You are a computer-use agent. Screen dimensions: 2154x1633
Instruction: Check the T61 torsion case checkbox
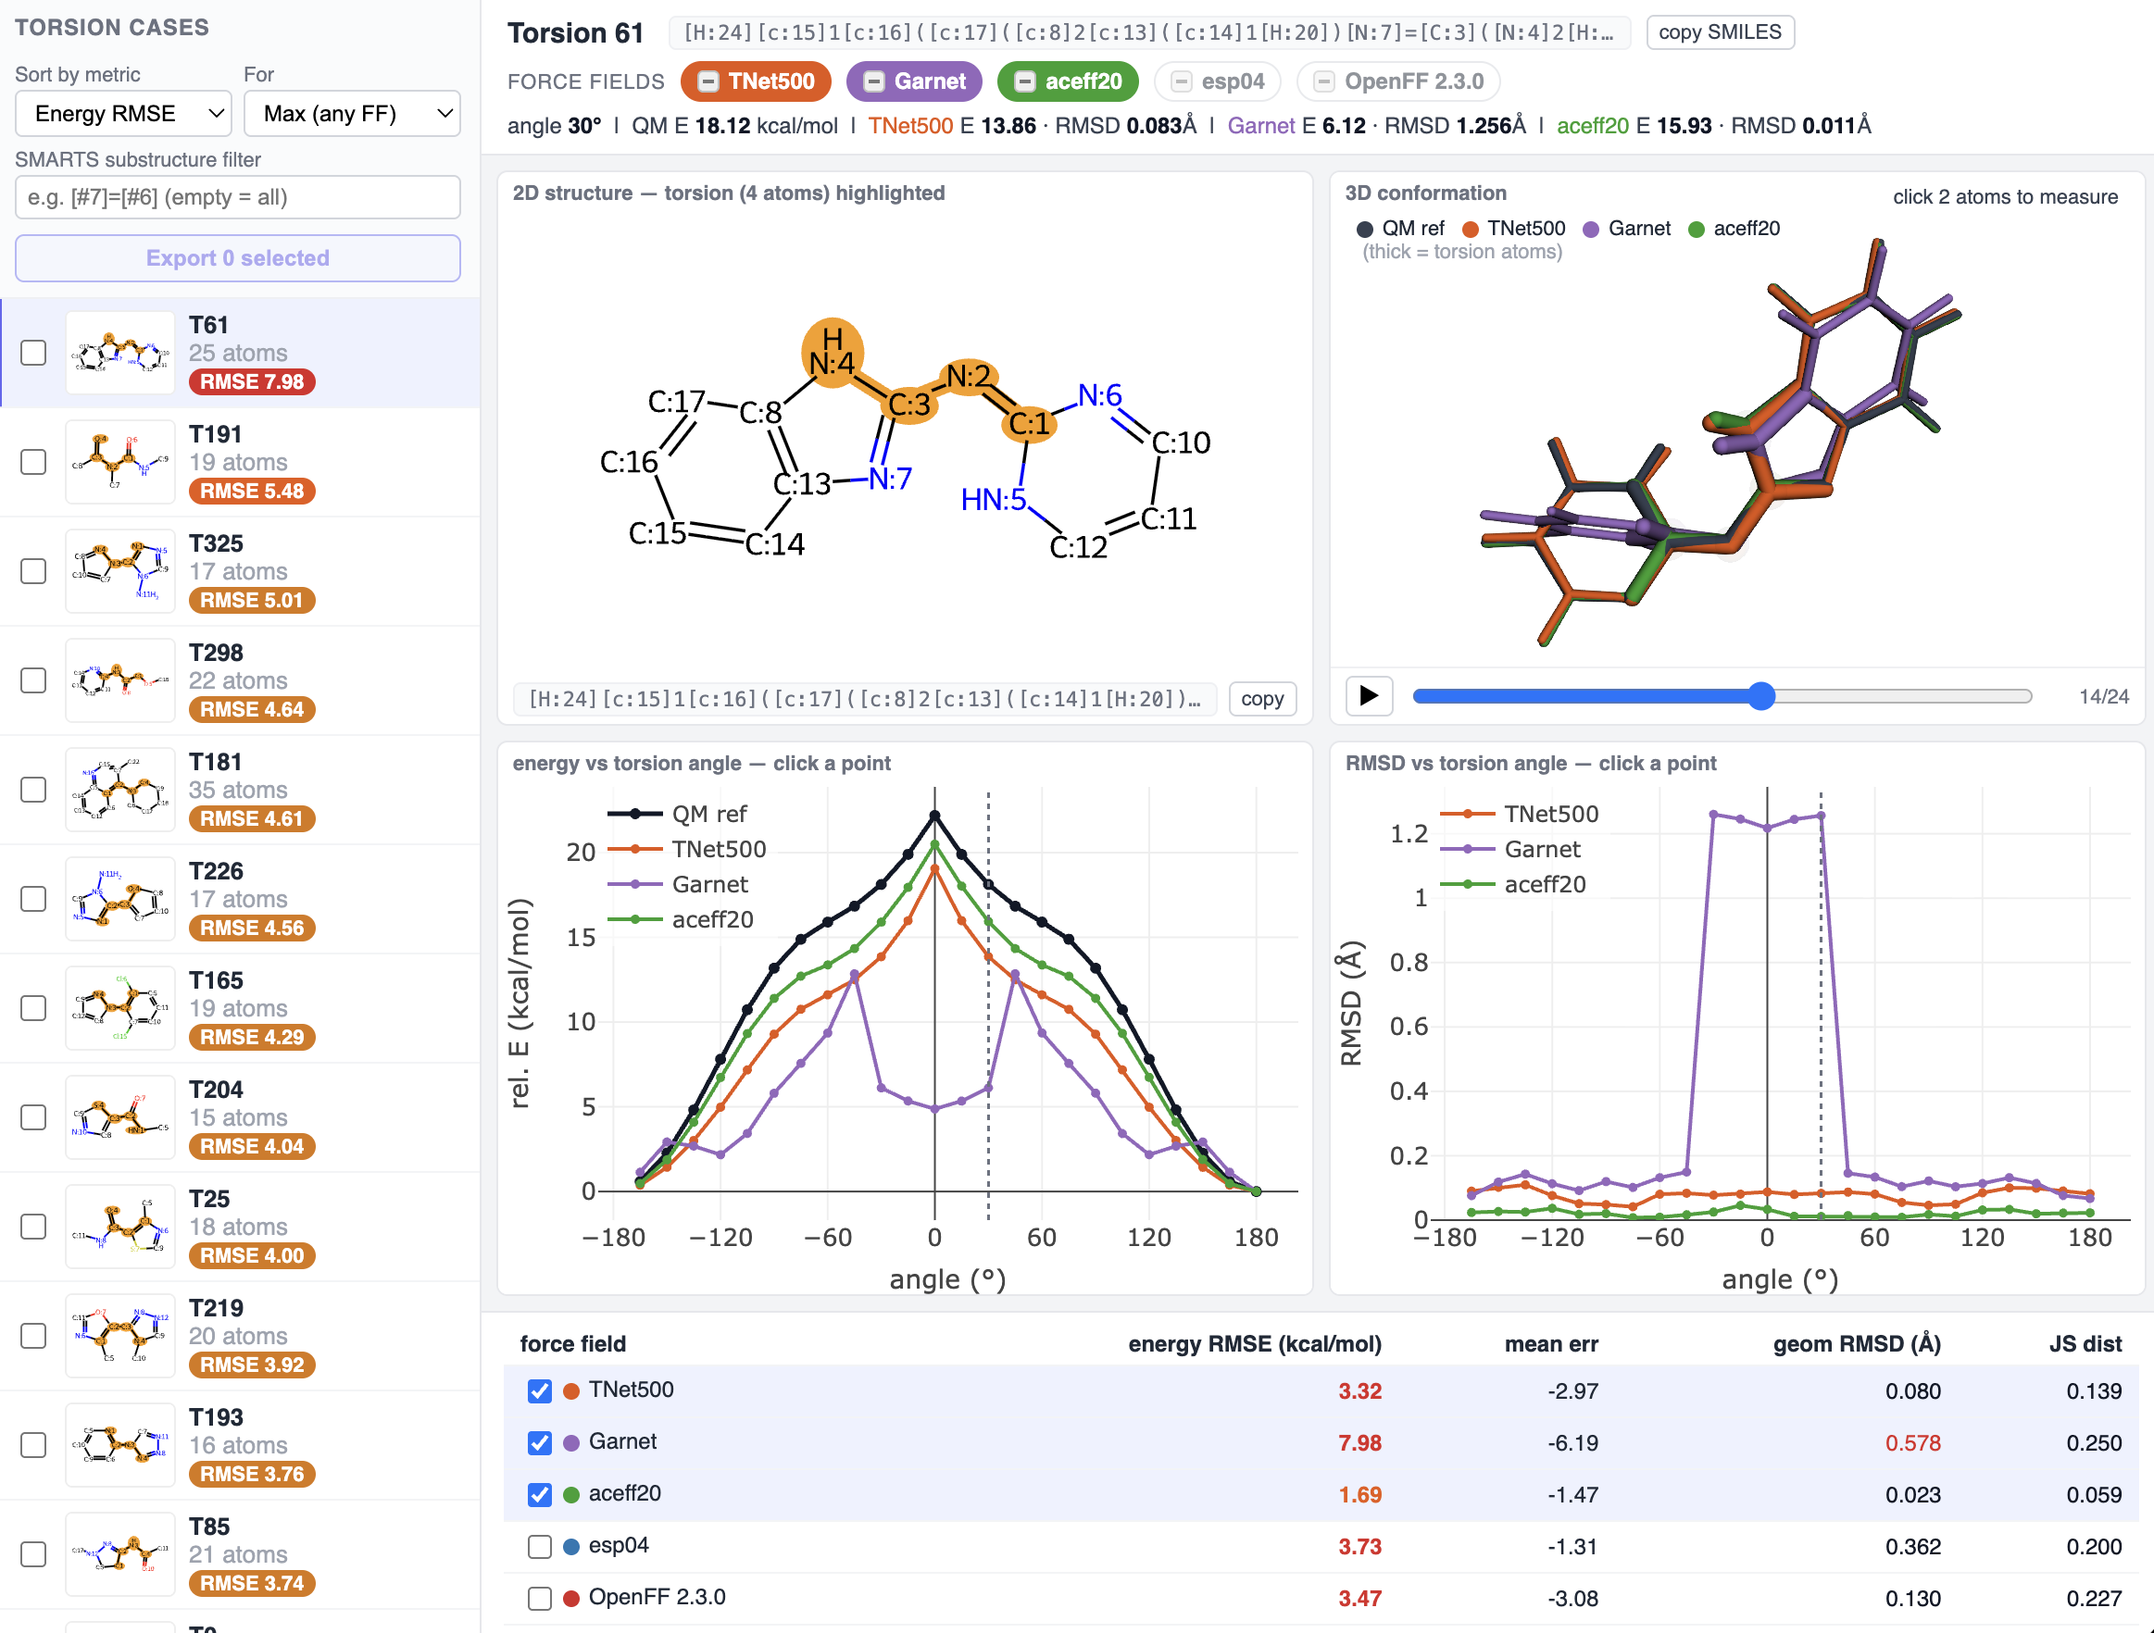tap(33, 353)
